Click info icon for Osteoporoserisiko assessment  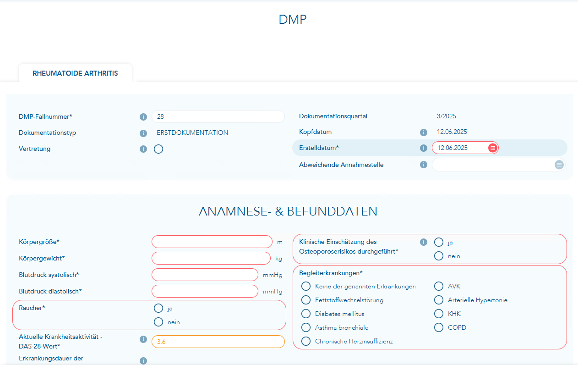point(424,242)
